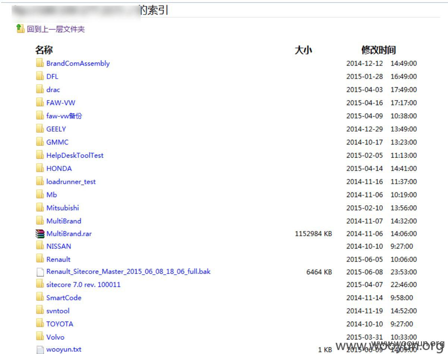The height and width of the screenshot is (354, 448).
Task: Click the time 14:41:00 in HONDA row
Action: click(x=404, y=168)
